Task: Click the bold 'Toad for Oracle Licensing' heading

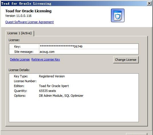Action: (28, 11)
